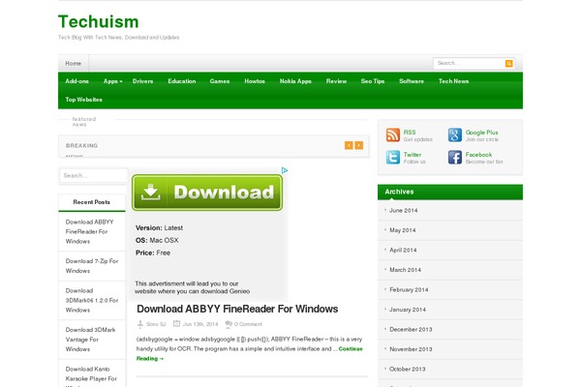Open the June 2014 archive
581x387 pixels.
(403, 210)
